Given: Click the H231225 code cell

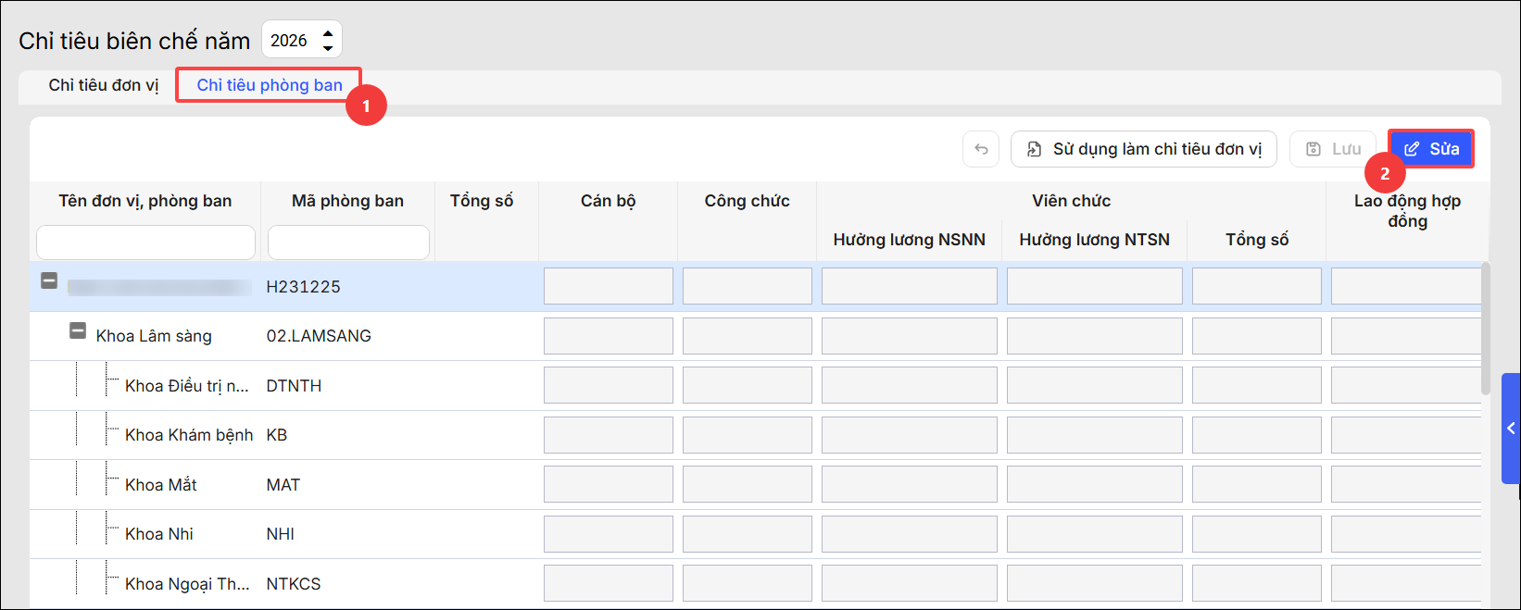Looking at the screenshot, I should click(x=303, y=287).
